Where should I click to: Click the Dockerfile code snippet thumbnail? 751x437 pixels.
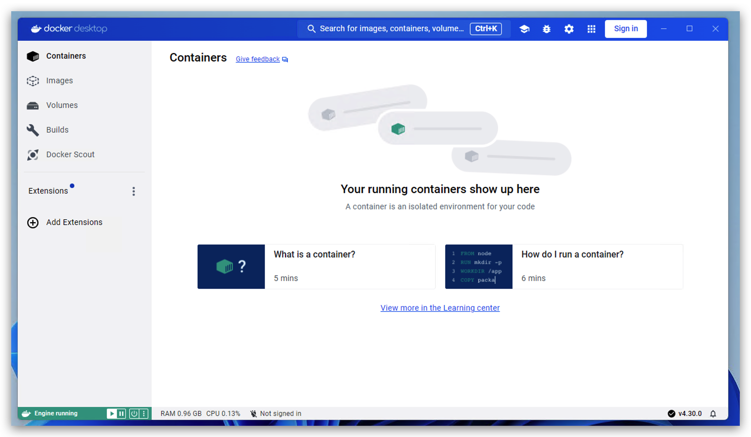(479, 267)
